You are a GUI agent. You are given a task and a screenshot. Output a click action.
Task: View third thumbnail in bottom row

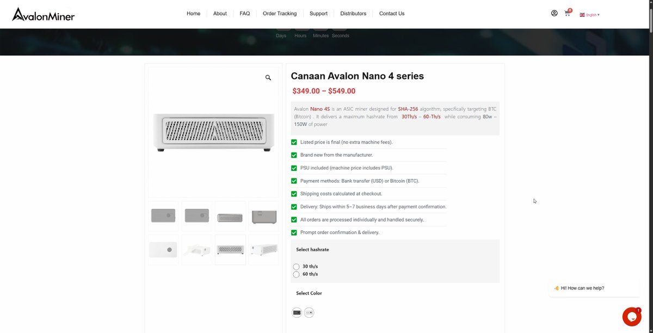230,250
